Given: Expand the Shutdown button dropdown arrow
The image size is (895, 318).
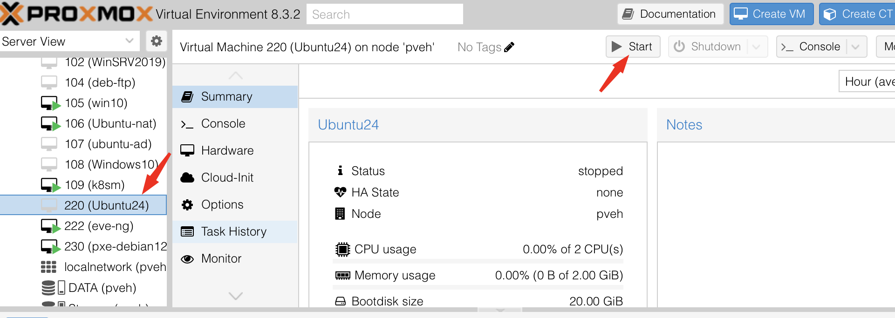Looking at the screenshot, I should click(x=757, y=47).
